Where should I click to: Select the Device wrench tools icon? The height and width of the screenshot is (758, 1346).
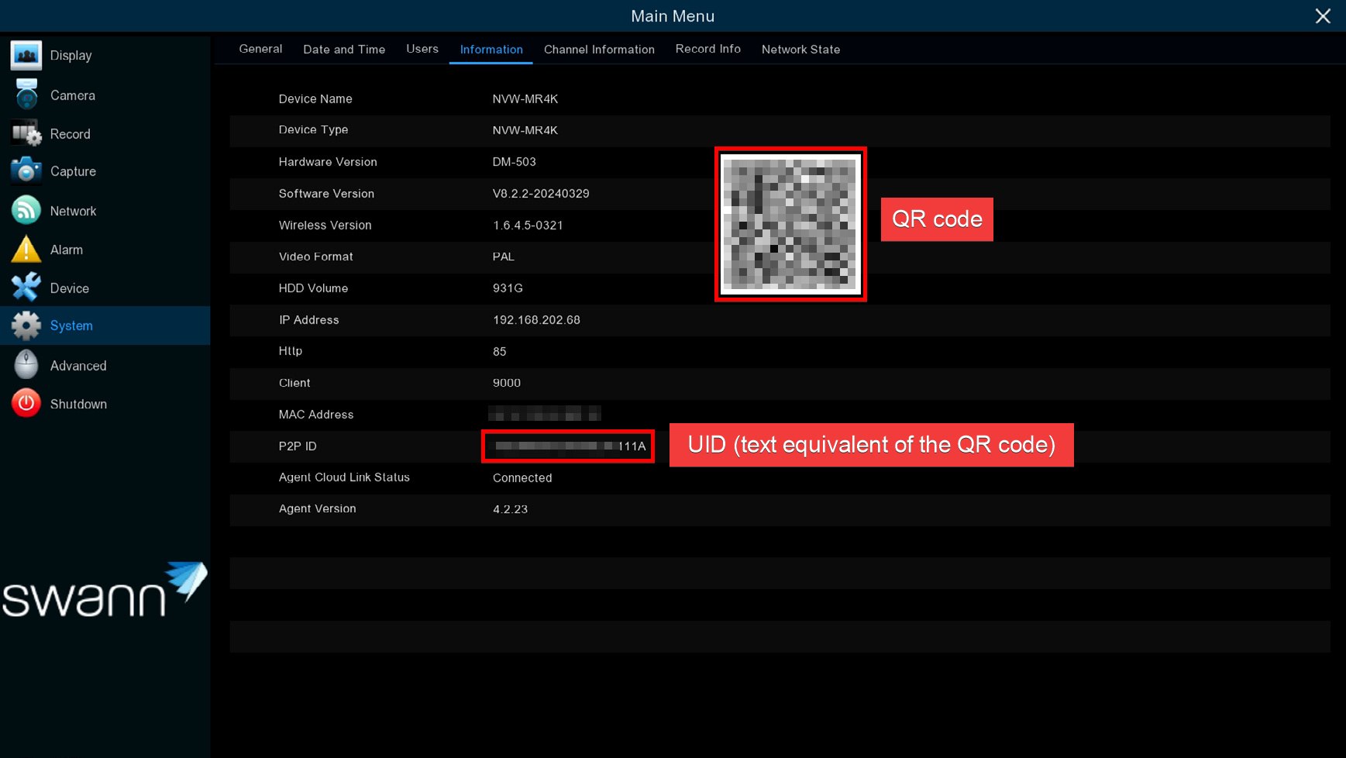(x=26, y=288)
